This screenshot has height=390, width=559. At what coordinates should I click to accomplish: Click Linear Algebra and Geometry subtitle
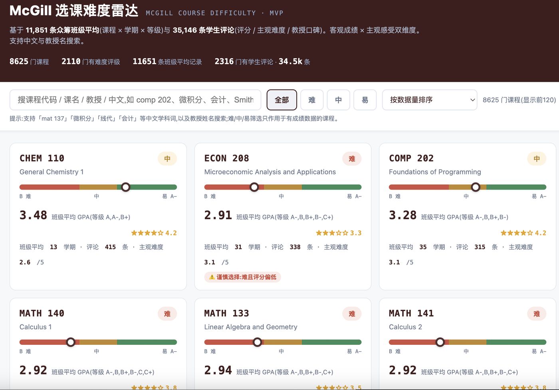tap(251, 327)
